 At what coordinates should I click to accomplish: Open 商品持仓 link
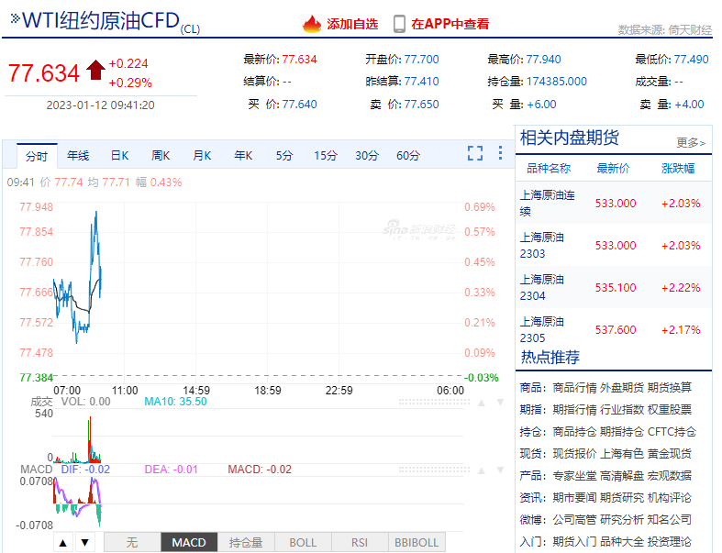[x=574, y=432]
